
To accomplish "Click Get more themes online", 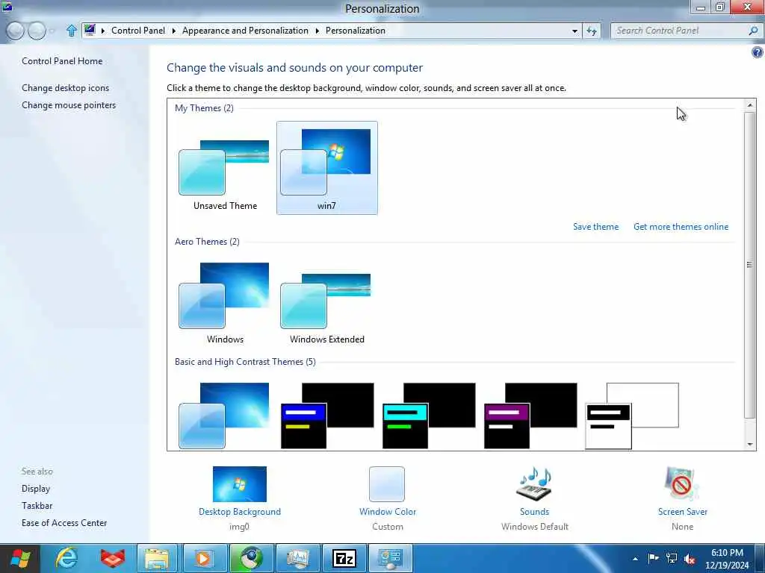I will coord(681,227).
